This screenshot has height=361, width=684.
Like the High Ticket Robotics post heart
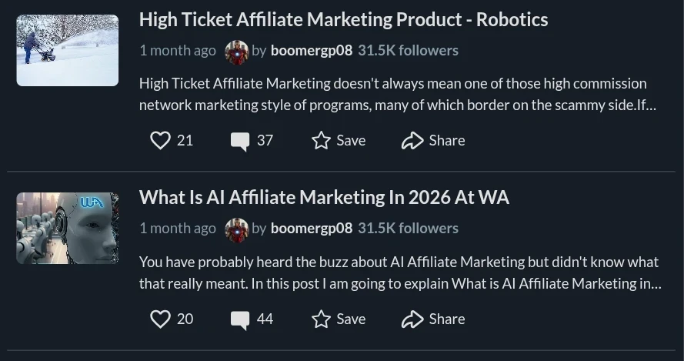point(160,140)
